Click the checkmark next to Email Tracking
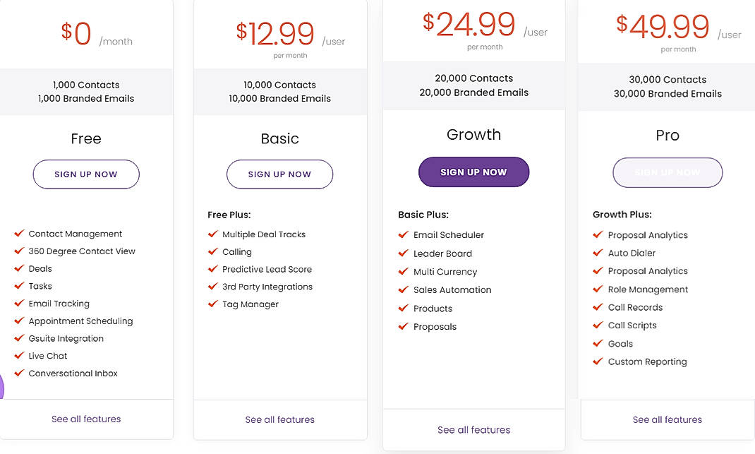 click(x=19, y=304)
